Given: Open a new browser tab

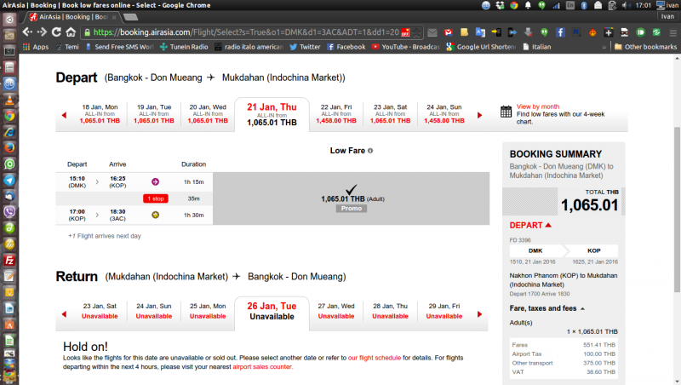Looking at the screenshot, I should coord(130,17).
